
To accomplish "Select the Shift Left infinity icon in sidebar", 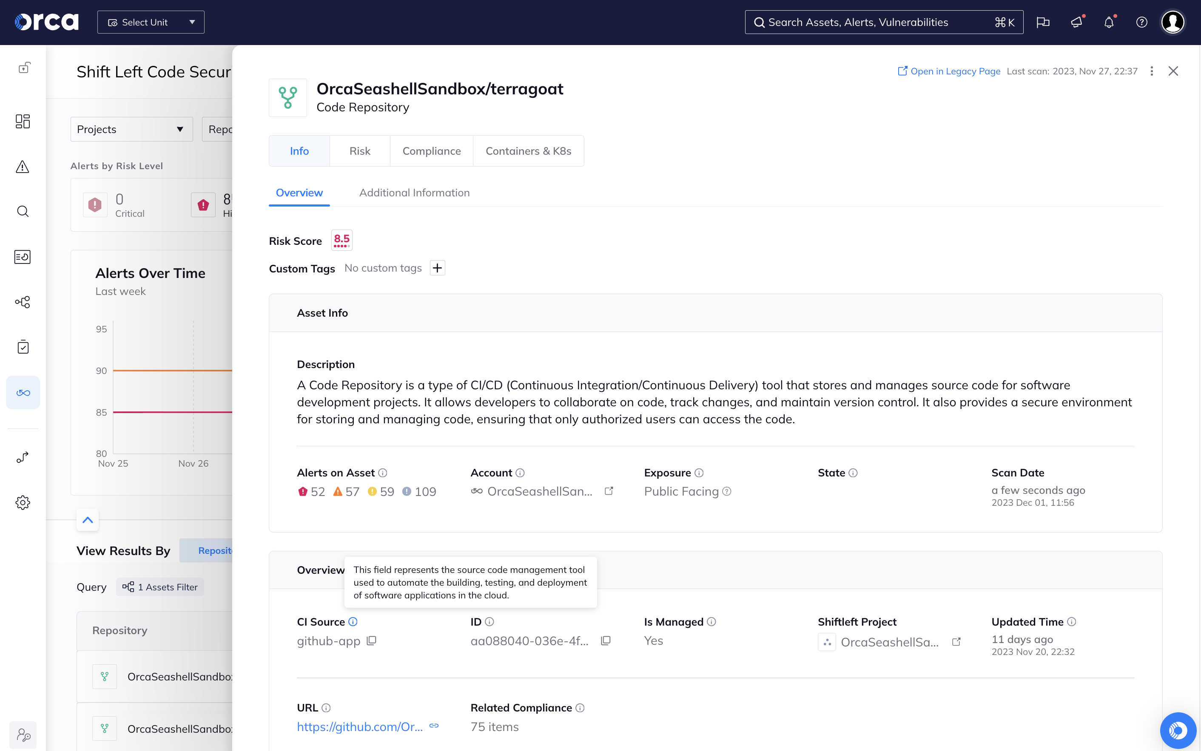I will tap(23, 392).
